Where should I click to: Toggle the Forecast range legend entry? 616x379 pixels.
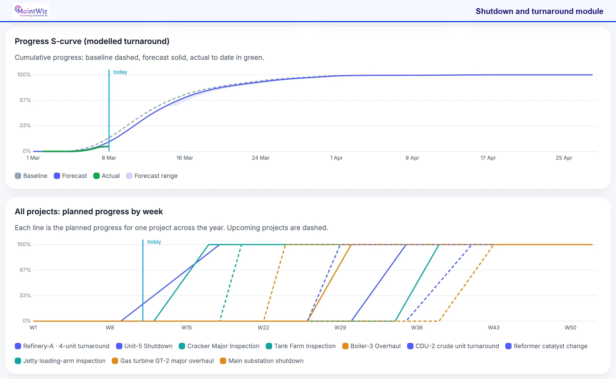152,176
